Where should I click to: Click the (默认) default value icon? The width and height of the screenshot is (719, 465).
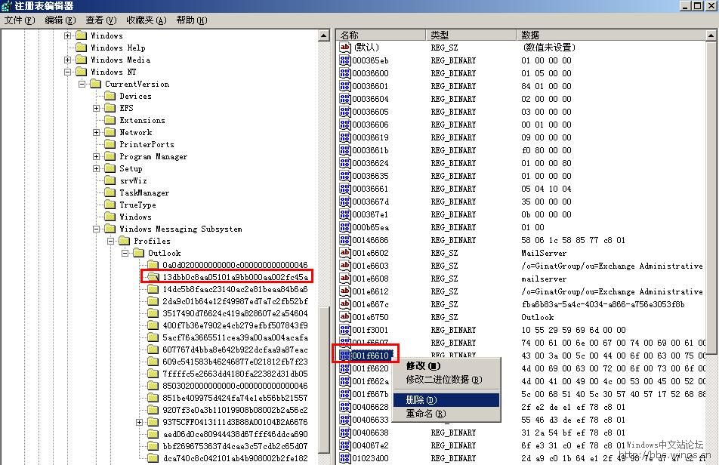click(345, 48)
